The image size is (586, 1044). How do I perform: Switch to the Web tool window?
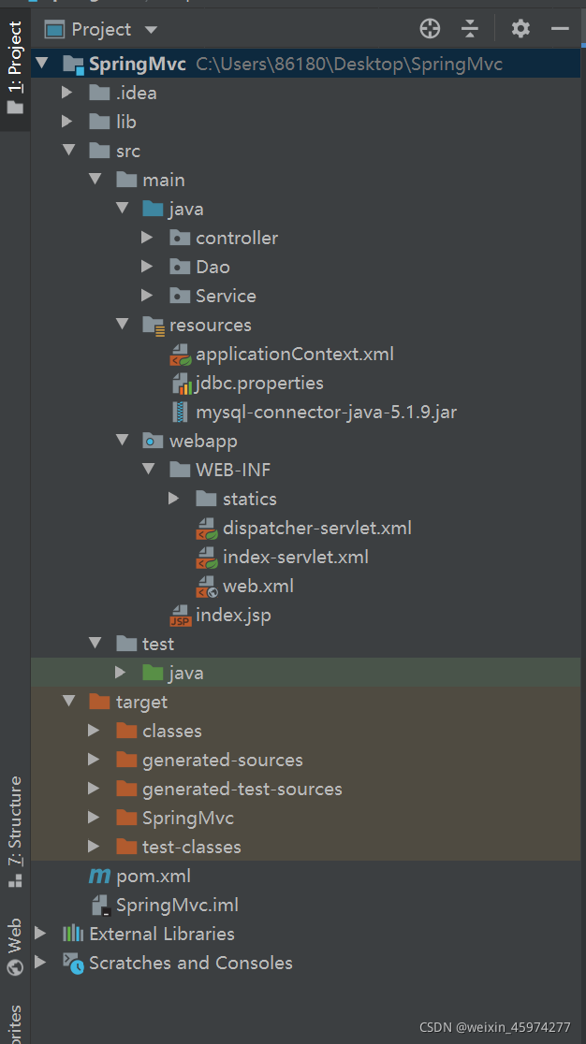[16, 942]
